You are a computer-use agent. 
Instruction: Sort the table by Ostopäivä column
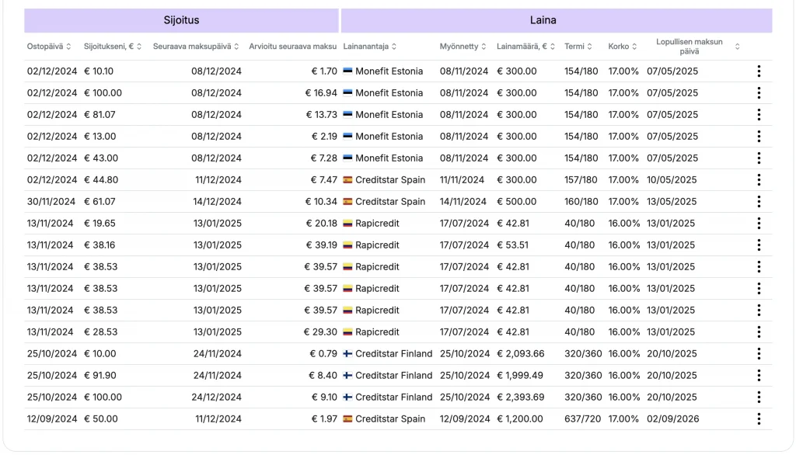point(49,47)
